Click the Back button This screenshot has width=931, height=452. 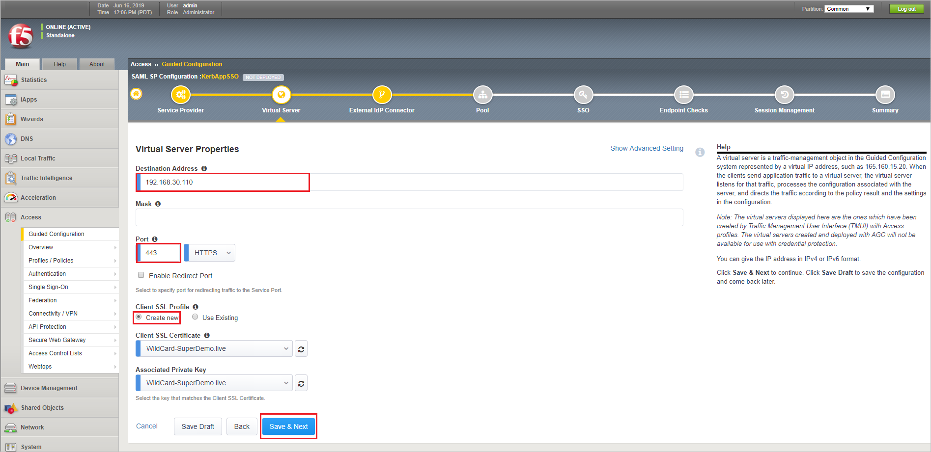click(x=242, y=426)
